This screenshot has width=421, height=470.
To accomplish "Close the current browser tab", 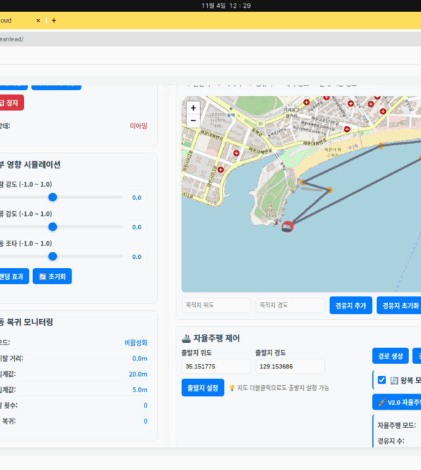I will (39, 20).
